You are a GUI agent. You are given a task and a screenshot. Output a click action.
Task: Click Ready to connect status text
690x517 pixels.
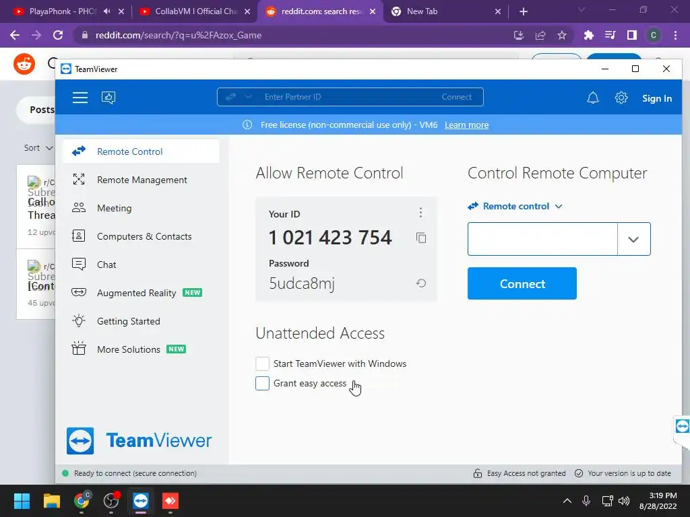point(135,473)
